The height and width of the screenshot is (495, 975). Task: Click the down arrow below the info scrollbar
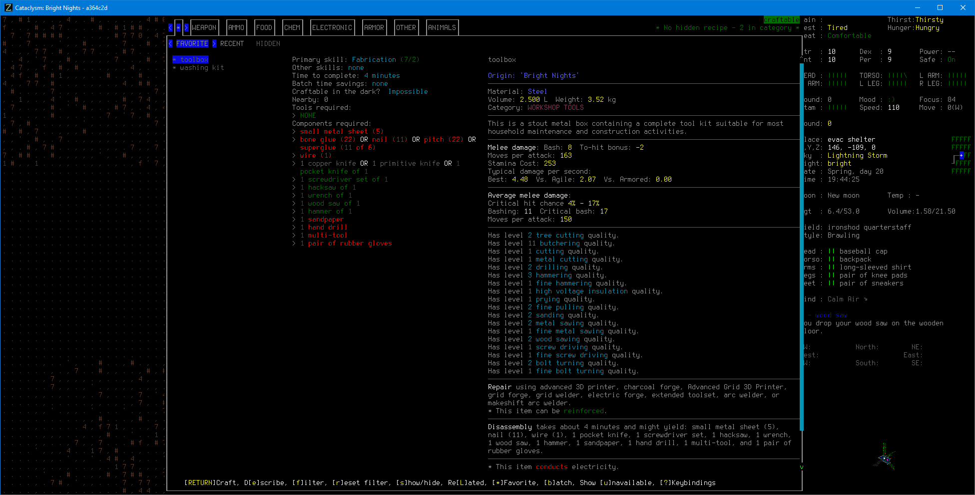[802, 467]
